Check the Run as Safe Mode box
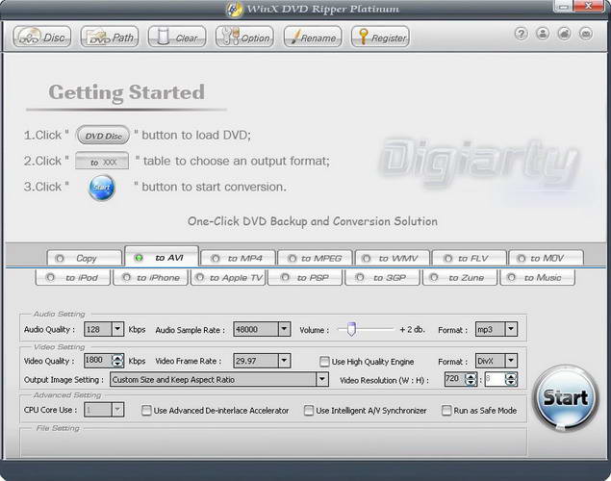611x481 pixels. tap(447, 411)
